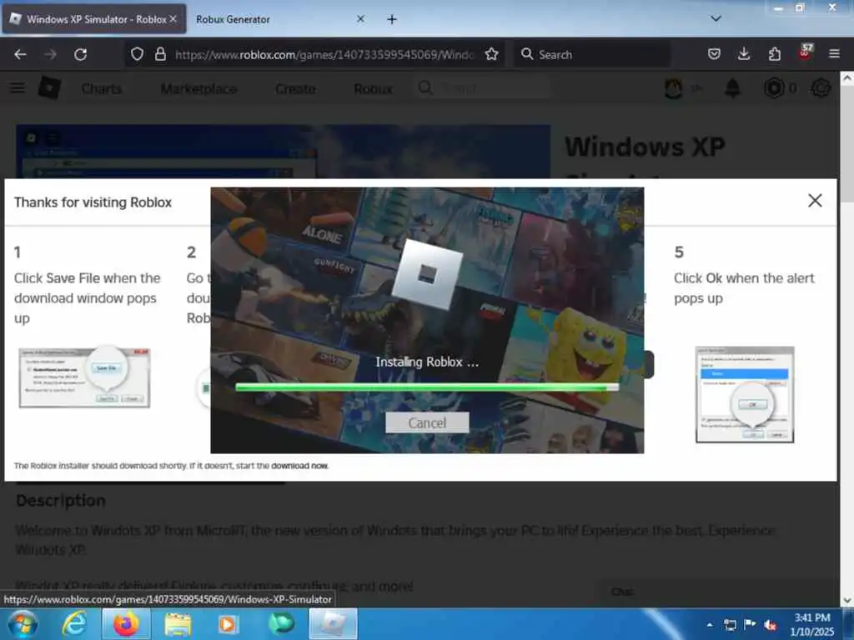Image resolution: width=854 pixels, height=640 pixels.
Task: Open the Windows Start button
Action: click(23, 623)
